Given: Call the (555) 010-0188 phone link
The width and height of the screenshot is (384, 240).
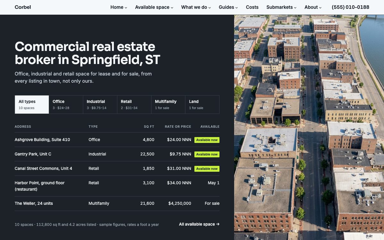Looking at the screenshot, I should coord(350,7).
